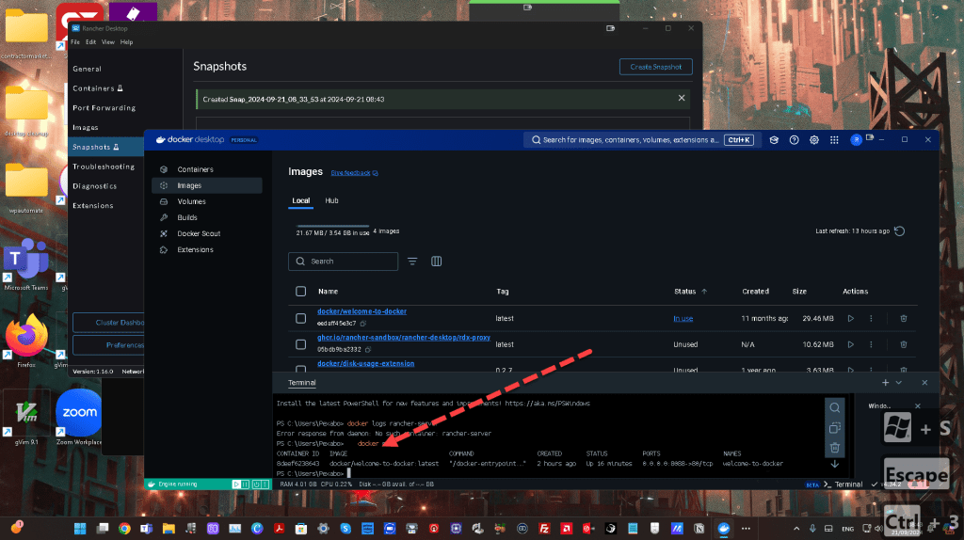
Task: Click the Learning Center graduation cap icon
Action: (x=774, y=140)
